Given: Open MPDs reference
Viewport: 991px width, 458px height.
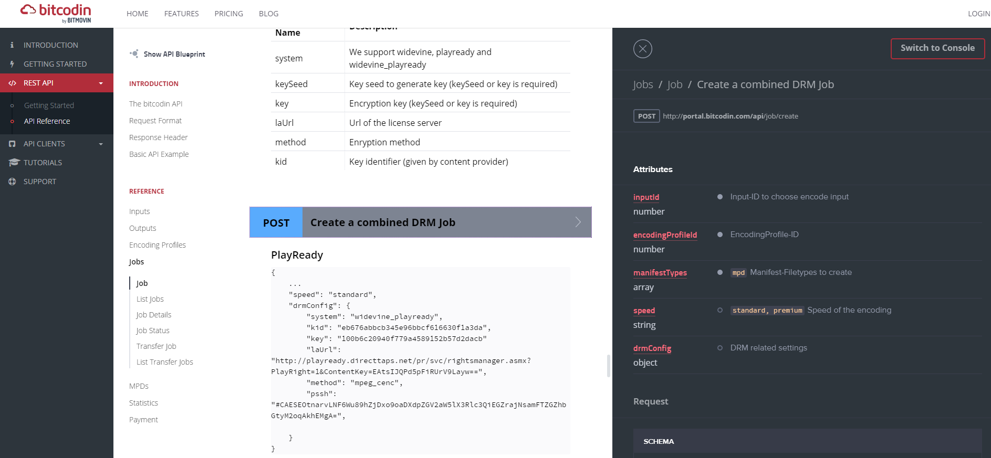Looking at the screenshot, I should point(139,386).
